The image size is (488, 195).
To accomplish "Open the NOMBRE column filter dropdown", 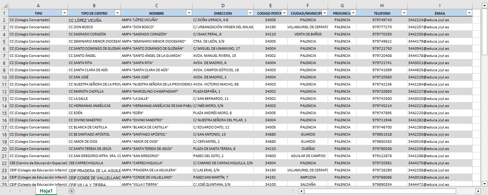I will [x=189, y=13].
